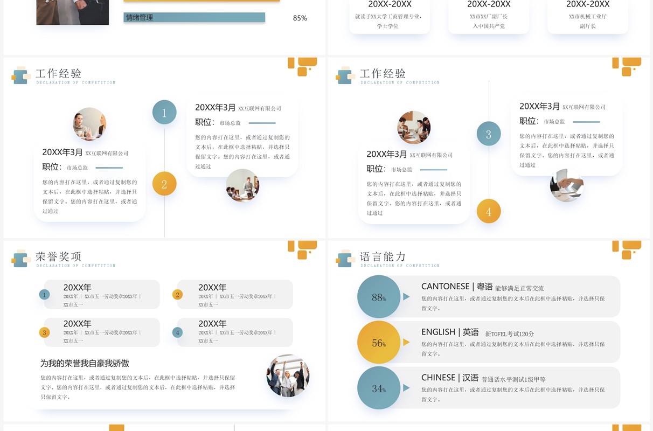Click the CHINESE | 汉语 heading
Viewport: 653px width, 431px height.
click(450, 378)
